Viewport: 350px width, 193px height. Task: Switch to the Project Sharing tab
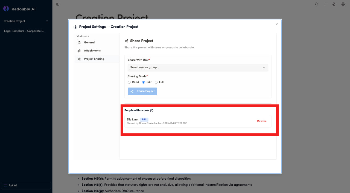pos(94,59)
